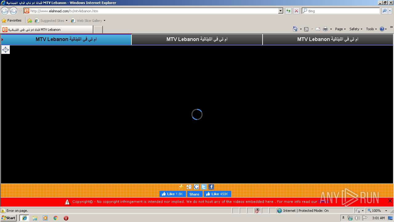Click the second share icon beside the star

(x=189, y=187)
